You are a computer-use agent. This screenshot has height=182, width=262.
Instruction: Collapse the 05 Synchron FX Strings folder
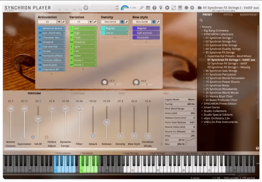click(204, 52)
